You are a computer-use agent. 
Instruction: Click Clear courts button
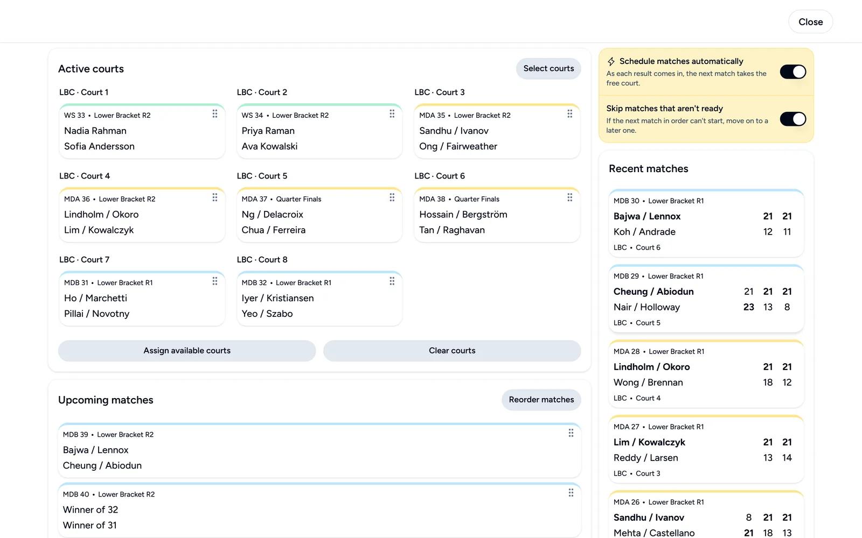[452, 351]
